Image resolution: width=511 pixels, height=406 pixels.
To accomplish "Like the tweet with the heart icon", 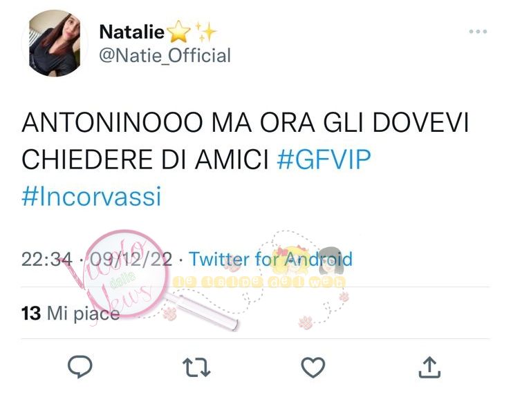I will pos(313,367).
